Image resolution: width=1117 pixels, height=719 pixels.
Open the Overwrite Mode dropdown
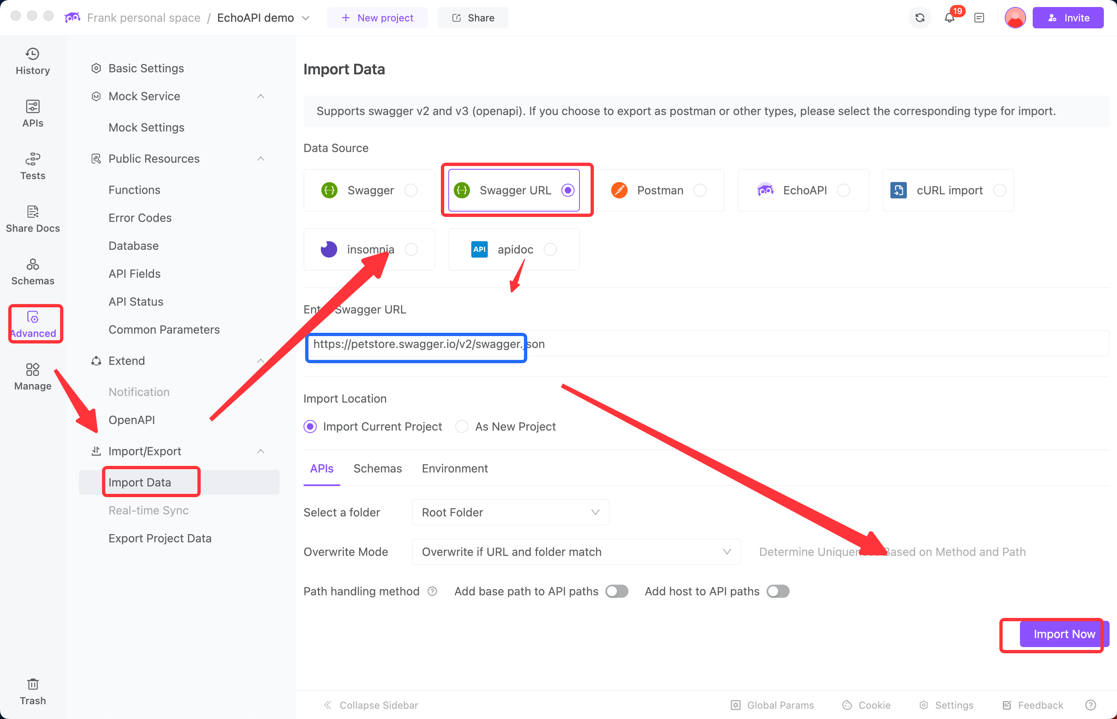[x=576, y=551]
